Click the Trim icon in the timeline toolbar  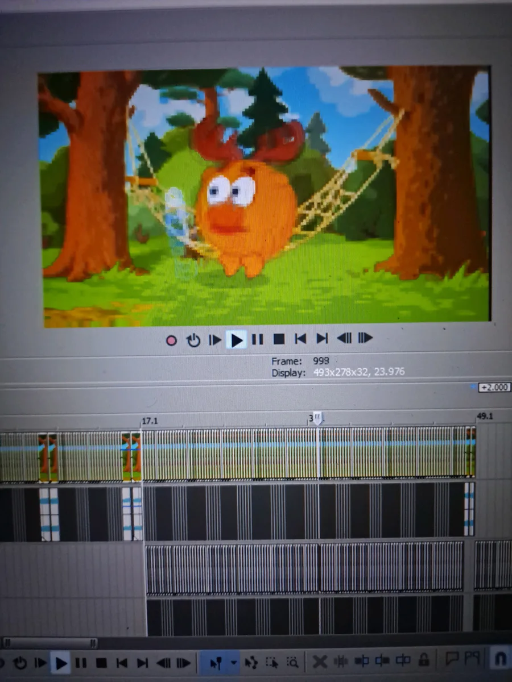coord(341,661)
